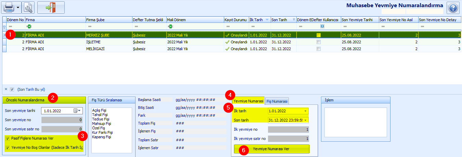Image resolution: width=462 pixels, height=157 pixels.
Task: Switch to the Yevmiye Numarası tab
Action: point(248,101)
